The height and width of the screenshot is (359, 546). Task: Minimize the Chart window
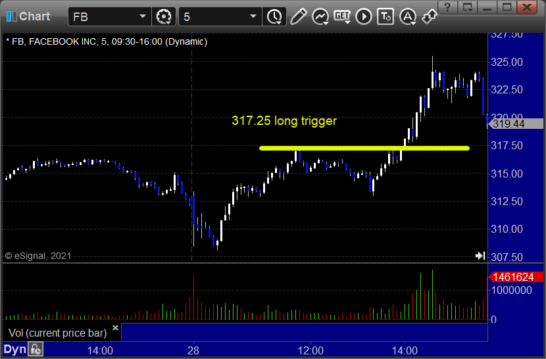487,7
